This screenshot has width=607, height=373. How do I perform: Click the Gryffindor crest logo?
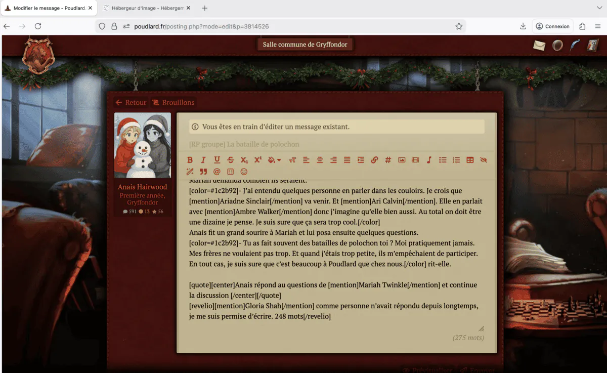pos(38,55)
